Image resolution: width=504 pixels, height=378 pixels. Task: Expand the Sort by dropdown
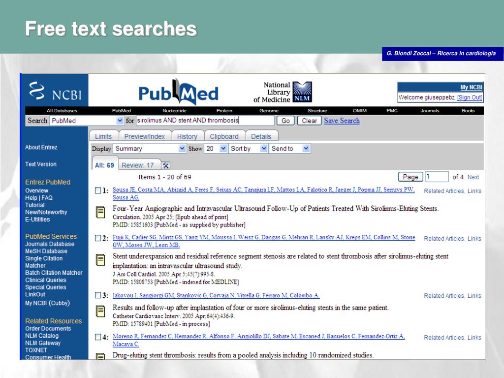coord(248,149)
